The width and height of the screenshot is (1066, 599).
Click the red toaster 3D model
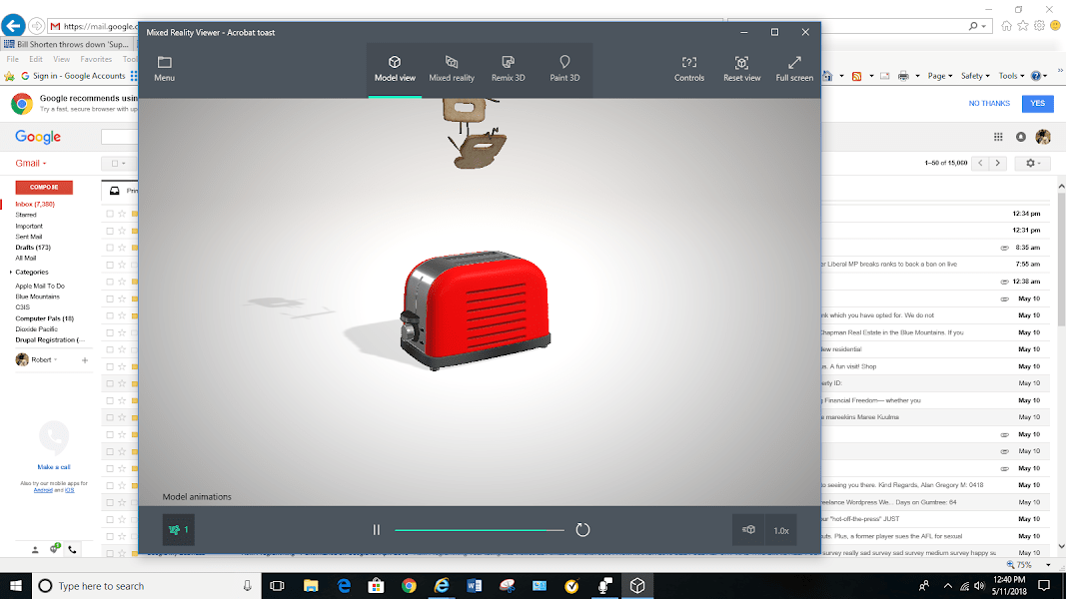(x=476, y=309)
